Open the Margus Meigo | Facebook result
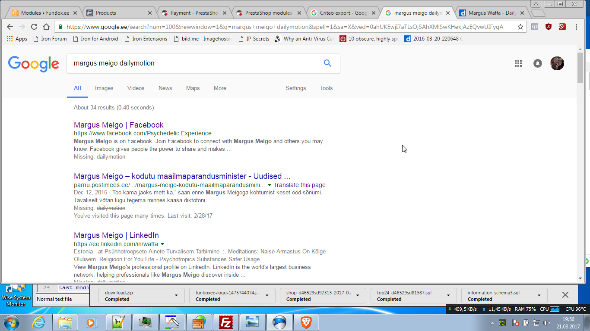Viewport: 590px width, 331px height. (119, 125)
